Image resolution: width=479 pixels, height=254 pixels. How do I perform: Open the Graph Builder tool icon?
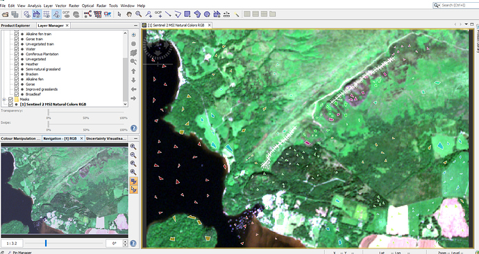point(88,14)
